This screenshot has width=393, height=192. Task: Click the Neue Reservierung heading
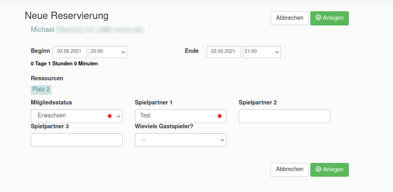[x=66, y=16]
